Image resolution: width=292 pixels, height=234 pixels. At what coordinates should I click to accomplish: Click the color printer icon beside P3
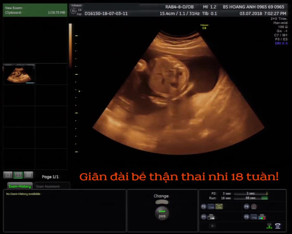(x=262, y=217)
